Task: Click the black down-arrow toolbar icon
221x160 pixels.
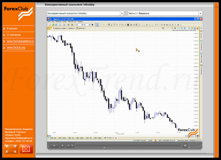Action: pos(93,25)
